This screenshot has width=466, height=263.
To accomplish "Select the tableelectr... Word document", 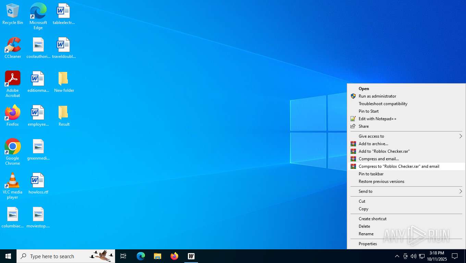I will [x=64, y=14].
